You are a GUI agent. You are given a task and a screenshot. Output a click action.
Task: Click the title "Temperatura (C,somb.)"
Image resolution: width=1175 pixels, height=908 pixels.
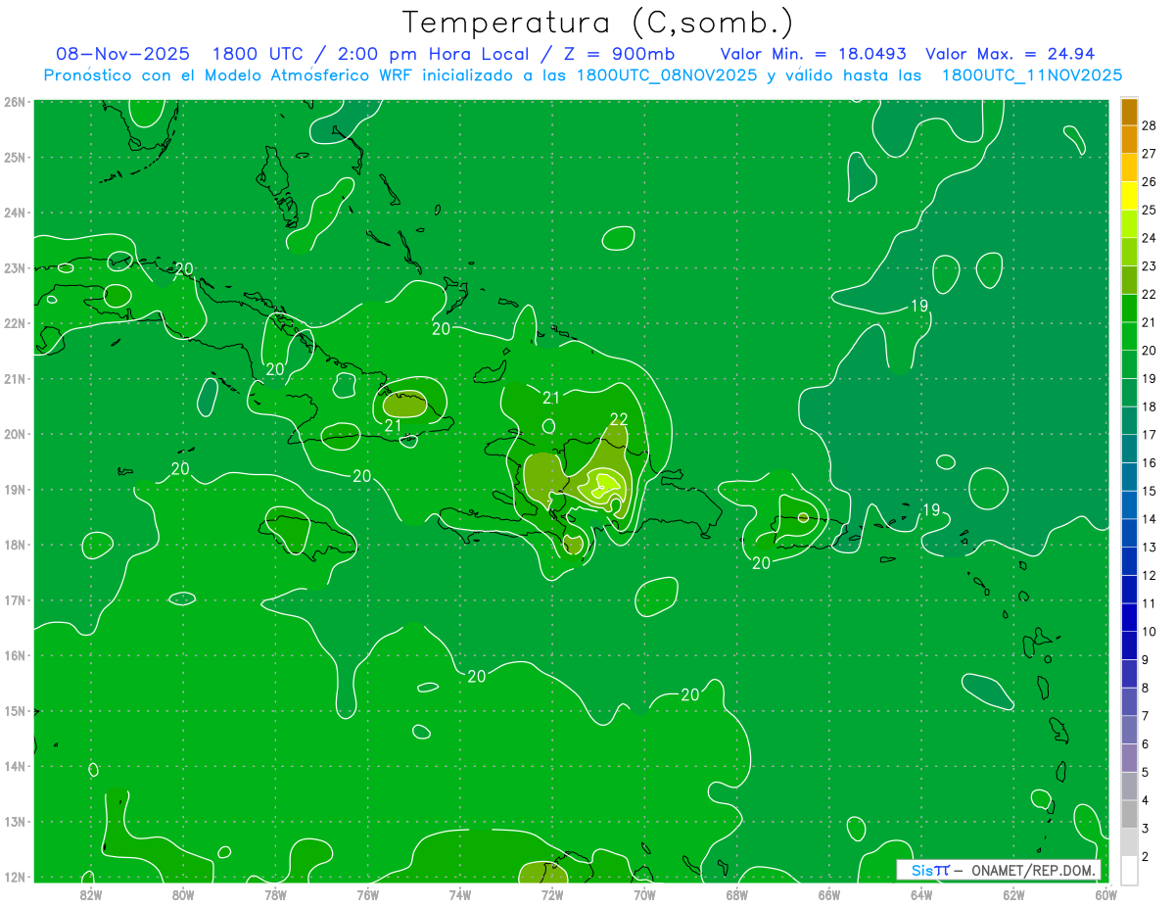coord(598,23)
